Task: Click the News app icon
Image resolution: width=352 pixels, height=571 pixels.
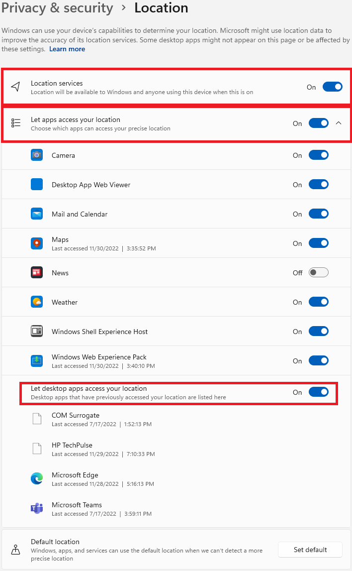Action: tap(37, 273)
